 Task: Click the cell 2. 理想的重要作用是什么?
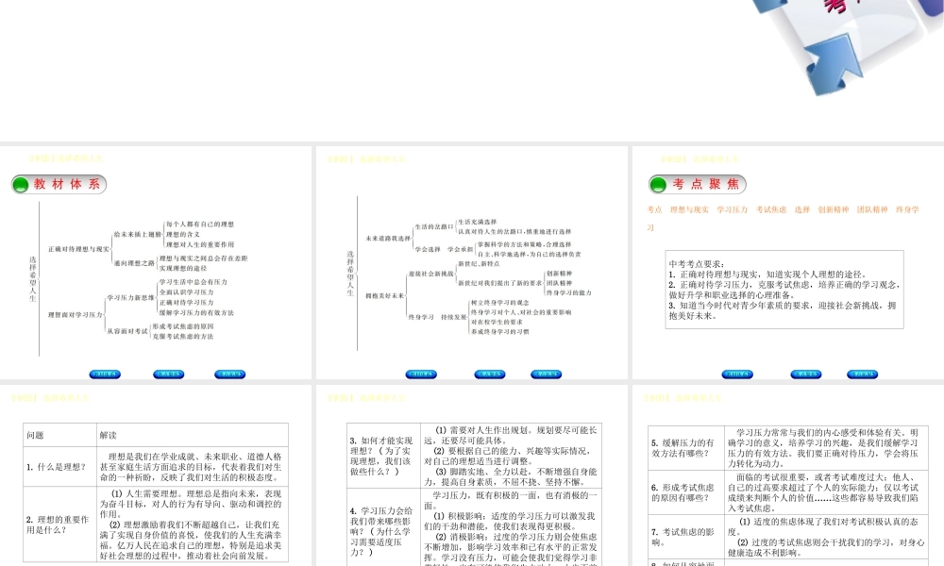(x=60, y=524)
